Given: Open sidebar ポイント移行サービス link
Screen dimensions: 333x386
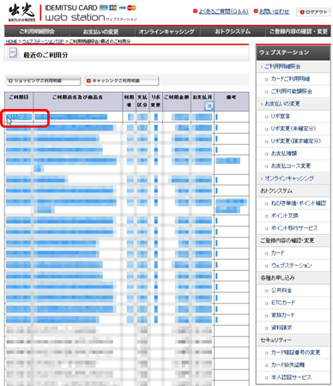Looking at the screenshot, I should [x=294, y=228].
